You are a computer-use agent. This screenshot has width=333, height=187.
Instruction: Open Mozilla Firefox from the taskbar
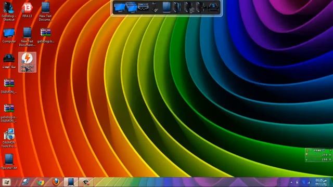(56, 182)
